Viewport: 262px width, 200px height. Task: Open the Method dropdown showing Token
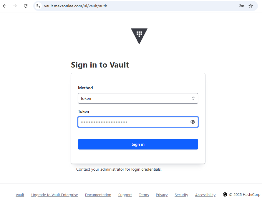click(x=138, y=98)
